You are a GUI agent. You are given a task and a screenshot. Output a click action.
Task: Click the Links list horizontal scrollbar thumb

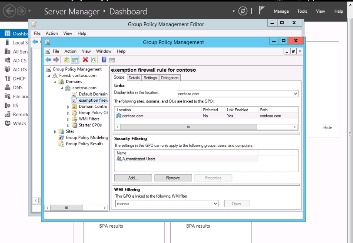[x=189, y=127]
